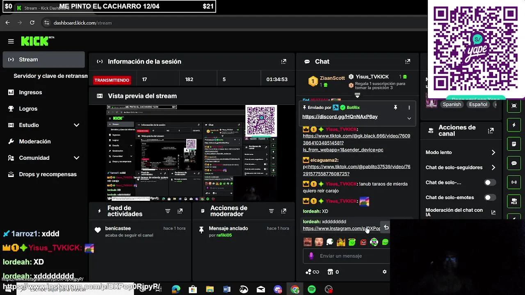525x295 pixels.
Task: Open elcaguama2's TikTok link
Action: [x=357, y=170]
